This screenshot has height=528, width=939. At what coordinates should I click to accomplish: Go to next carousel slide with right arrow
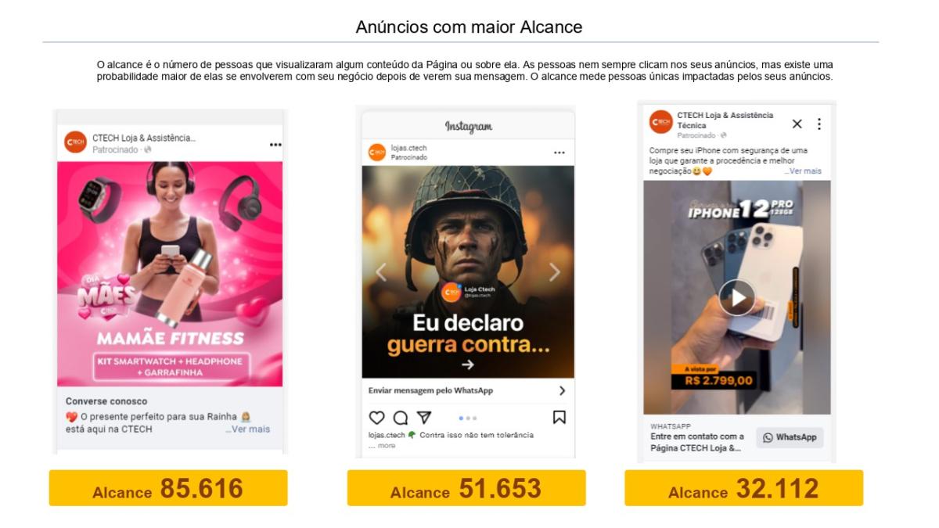pyautogui.click(x=555, y=271)
